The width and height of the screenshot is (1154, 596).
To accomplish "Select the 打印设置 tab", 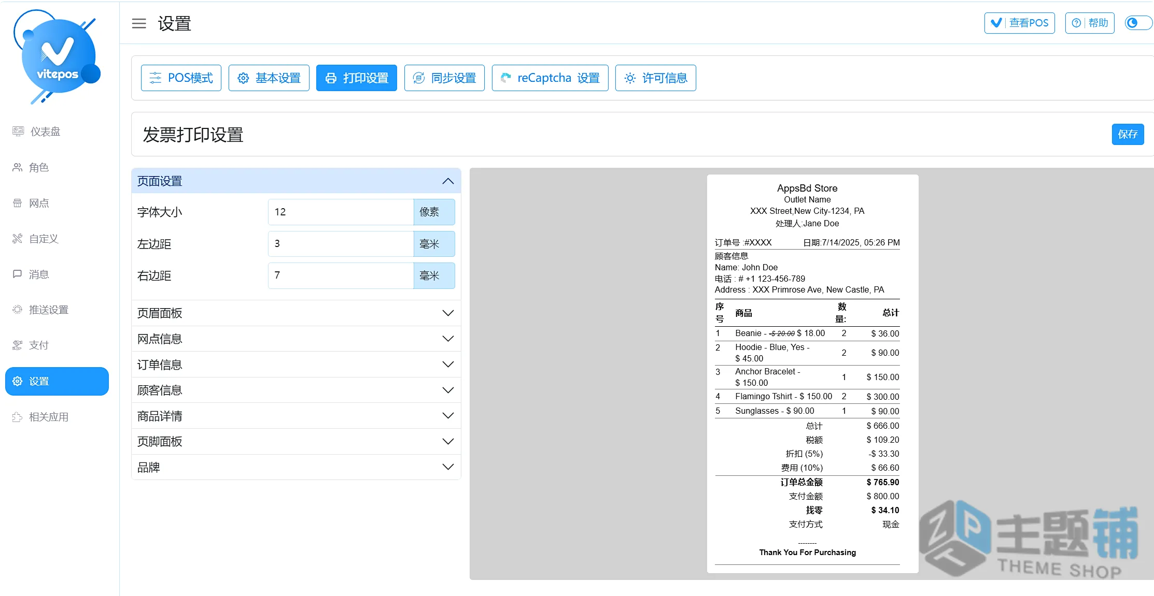I will click(357, 78).
